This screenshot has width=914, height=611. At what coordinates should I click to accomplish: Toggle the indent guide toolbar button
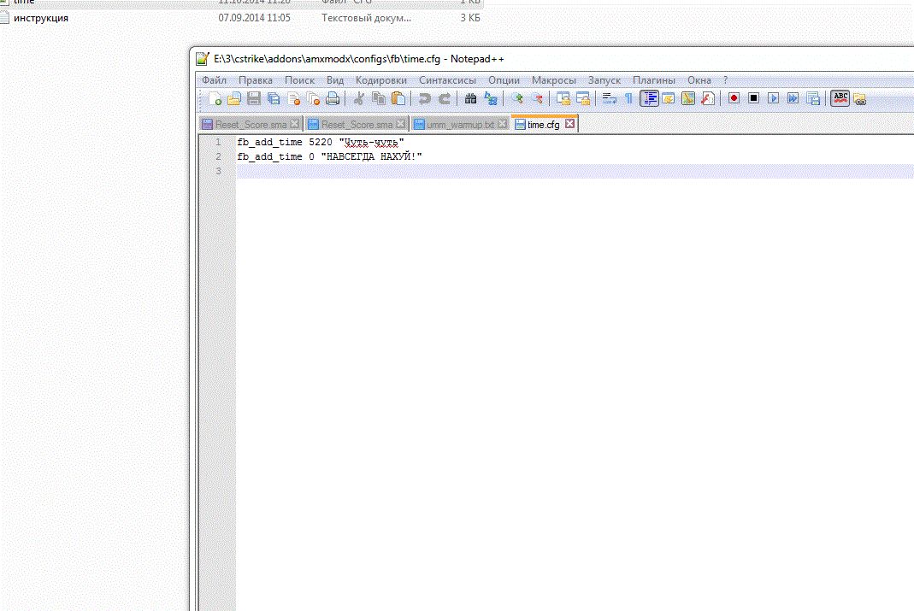(649, 98)
